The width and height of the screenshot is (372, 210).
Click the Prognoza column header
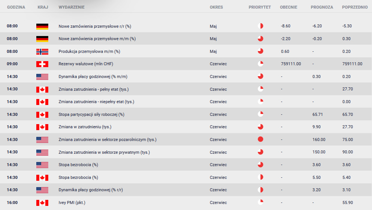tap(321, 7)
